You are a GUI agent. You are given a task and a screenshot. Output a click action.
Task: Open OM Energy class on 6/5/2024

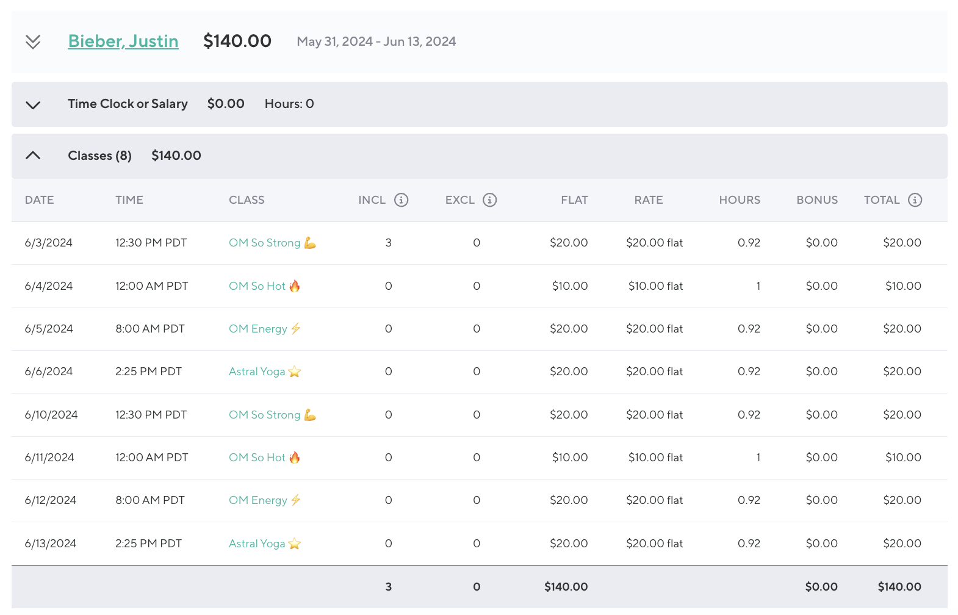pyautogui.click(x=258, y=329)
